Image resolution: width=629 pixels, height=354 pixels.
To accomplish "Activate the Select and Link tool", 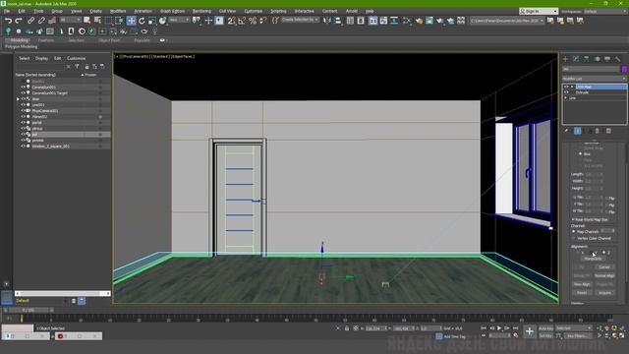I will tap(30, 21).
